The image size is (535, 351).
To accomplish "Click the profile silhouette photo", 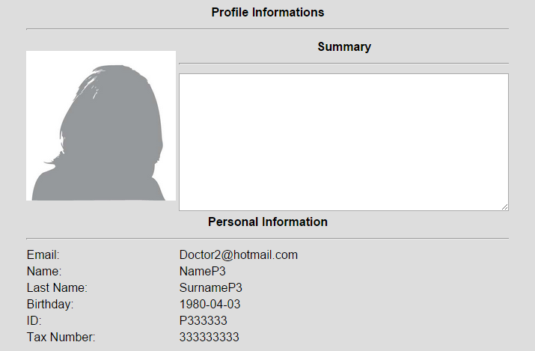I will click(x=101, y=126).
